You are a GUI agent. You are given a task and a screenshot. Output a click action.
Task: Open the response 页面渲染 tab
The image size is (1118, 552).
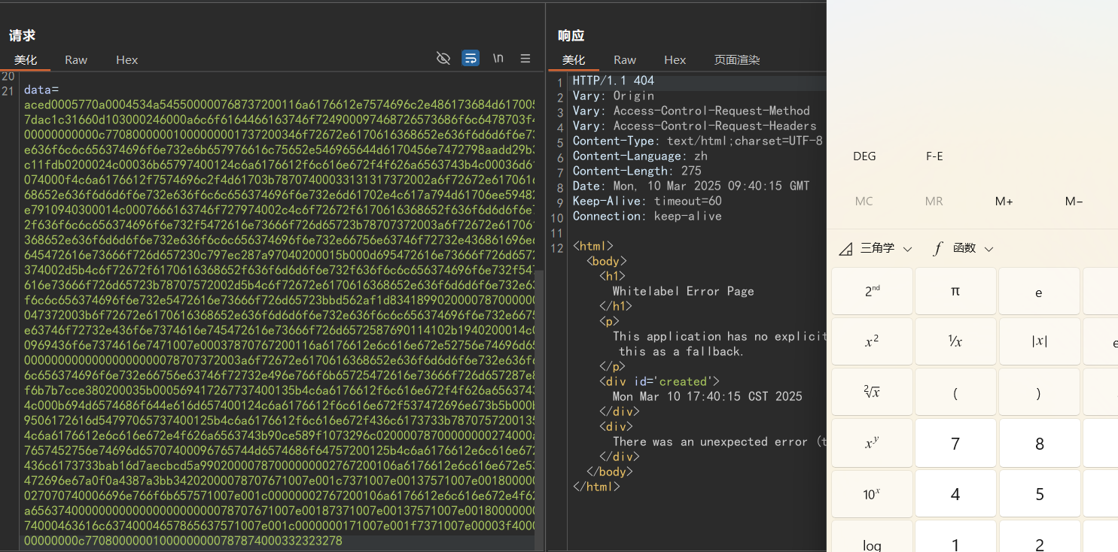click(737, 60)
